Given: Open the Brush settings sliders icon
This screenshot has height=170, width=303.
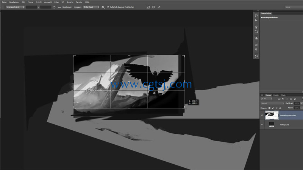Looking at the screenshot, I should pyautogui.click(x=256, y=32).
